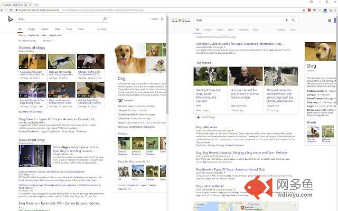Click the Chrome profile icon in title bar
This screenshot has height=211, width=338.
click(311, 2)
